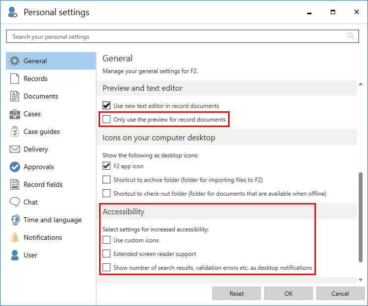Uncheck the F2 app icon checkbox
368x306 pixels.
pyautogui.click(x=106, y=166)
